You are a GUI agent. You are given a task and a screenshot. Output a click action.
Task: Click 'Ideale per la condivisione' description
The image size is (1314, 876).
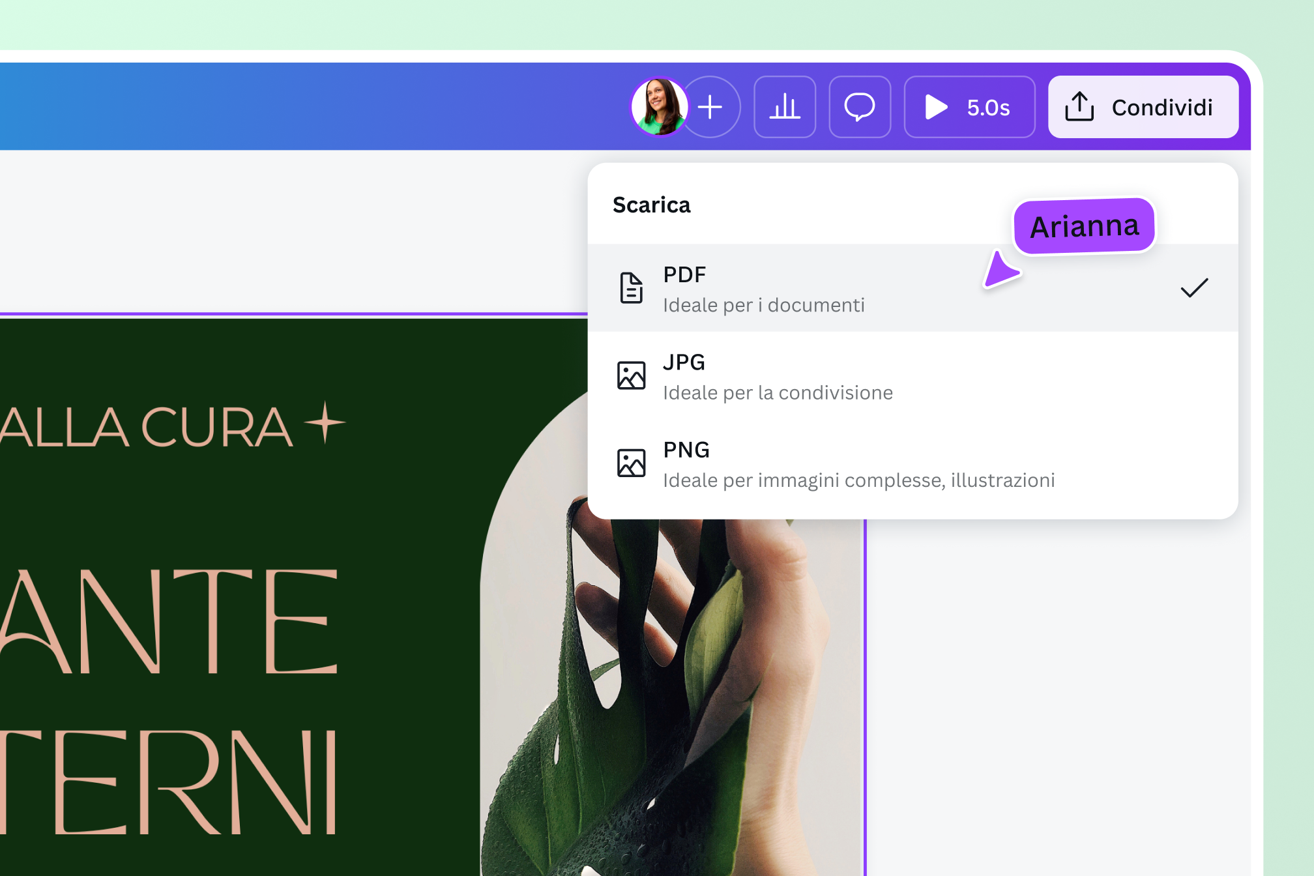[x=778, y=393]
